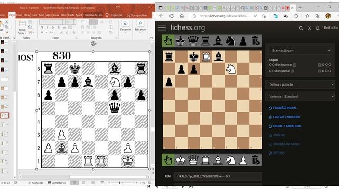Click the Edge address bar URL
Image resolution: width=339 pixels, height=190 pixels.
coord(225,16)
